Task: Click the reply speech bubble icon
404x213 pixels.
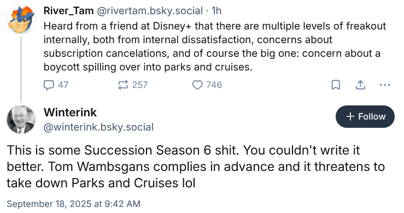Action: click(x=49, y=85)
